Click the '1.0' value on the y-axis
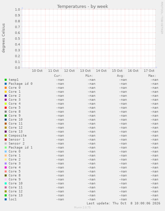The height and width of the screenshot is (211, 165). pyautogui.click(x=18, y=9)
